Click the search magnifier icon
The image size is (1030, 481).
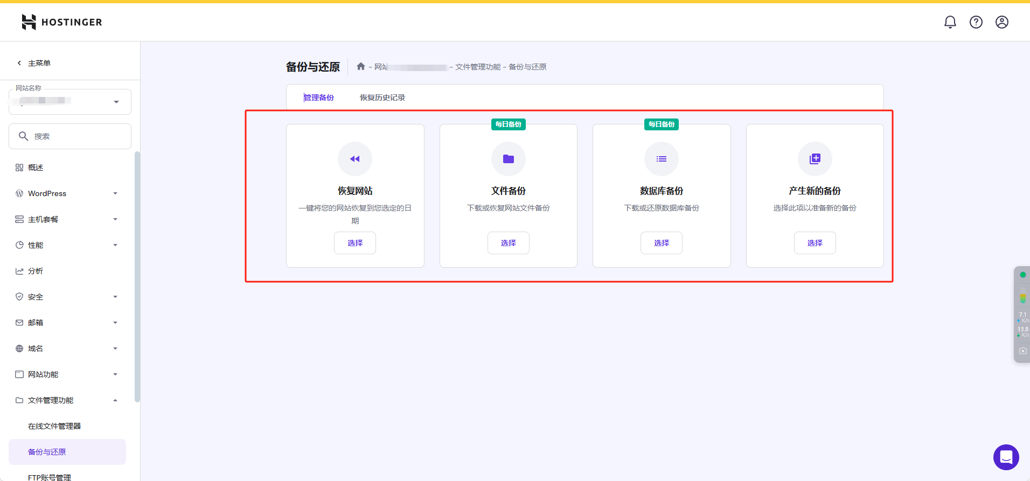[24, 136]
